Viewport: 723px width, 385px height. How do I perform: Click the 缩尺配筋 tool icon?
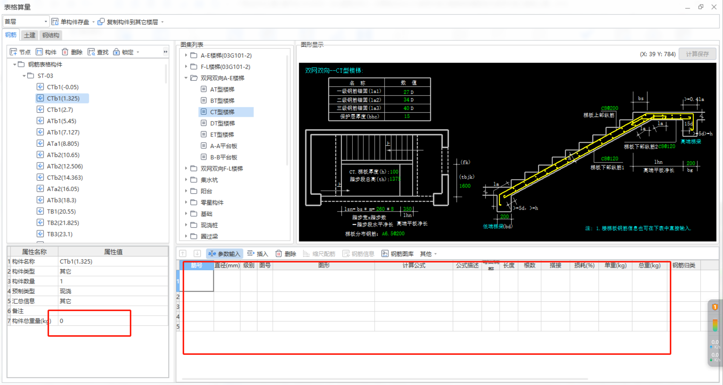[x=306, y=254]
